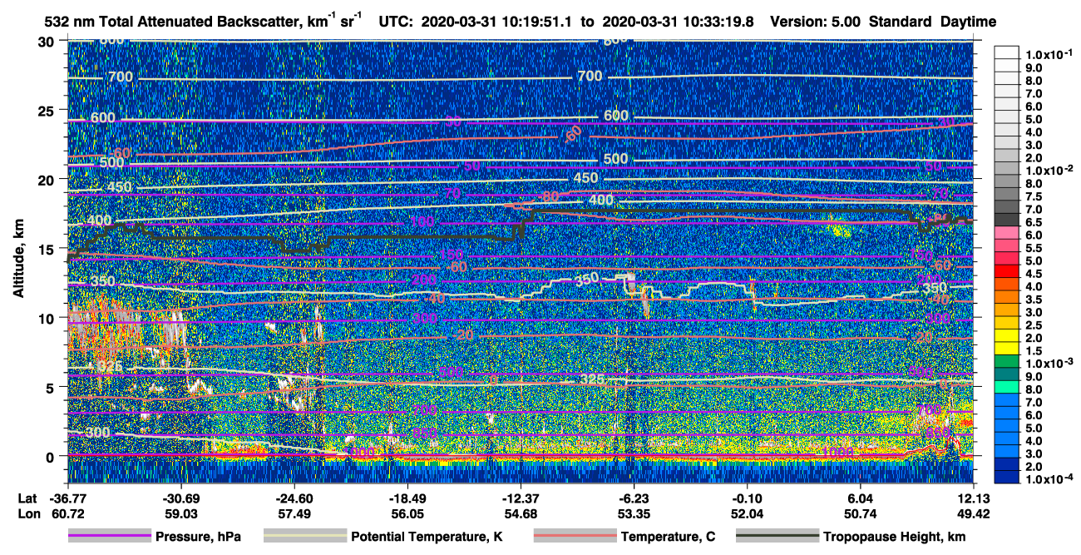Screen dimensions: 1081x555
Task: Click the yellow-gray line sample beside 'Potential Temperature, K'
Action: [304, 537]
